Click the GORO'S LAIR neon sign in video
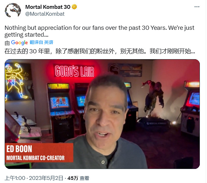Image resolution: width=207 pixels, height=183 pixels. (x=74, y=71)
